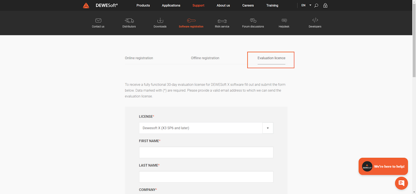This screenshot has width=416, height=194.
Task: Open the Helpdesk FAQ icon
Action: click(284, 20)
